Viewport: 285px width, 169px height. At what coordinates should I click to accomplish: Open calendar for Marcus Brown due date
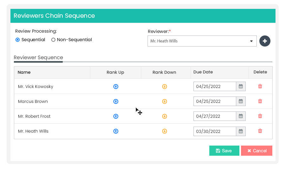[241, 101]
